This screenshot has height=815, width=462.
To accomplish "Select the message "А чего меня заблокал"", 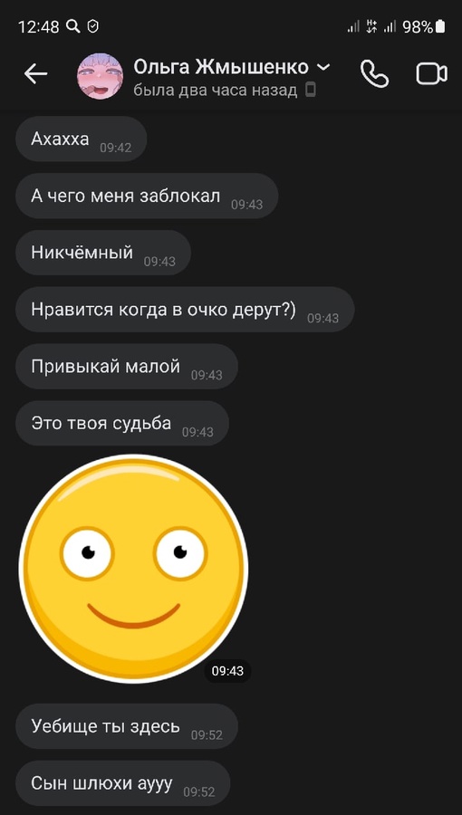I will (x=147, y=196).
